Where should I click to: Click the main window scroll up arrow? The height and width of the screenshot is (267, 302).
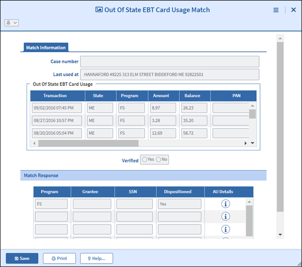pos(280,38)
